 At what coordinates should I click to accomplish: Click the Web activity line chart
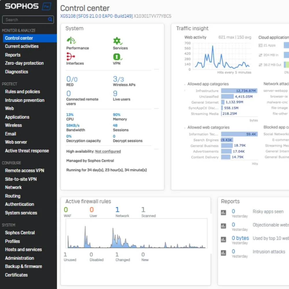pyautogui.click(x=222, y=56)
